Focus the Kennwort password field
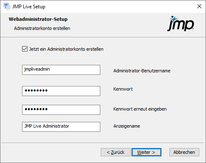 click(x=61, y=91)
